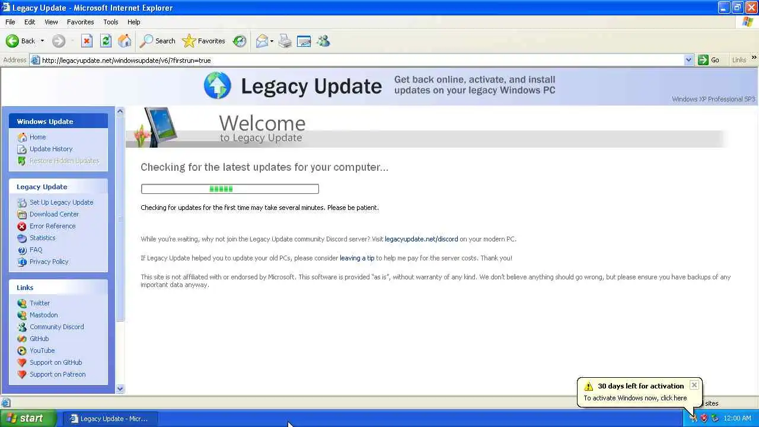Expand the Links toolbar chevron

click(x=754, y=58)
